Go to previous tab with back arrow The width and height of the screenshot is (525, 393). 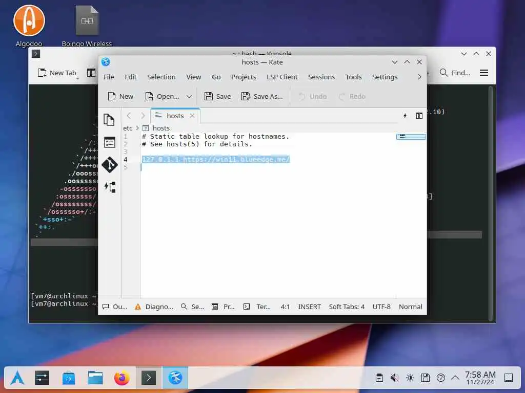tap(129, 116)
